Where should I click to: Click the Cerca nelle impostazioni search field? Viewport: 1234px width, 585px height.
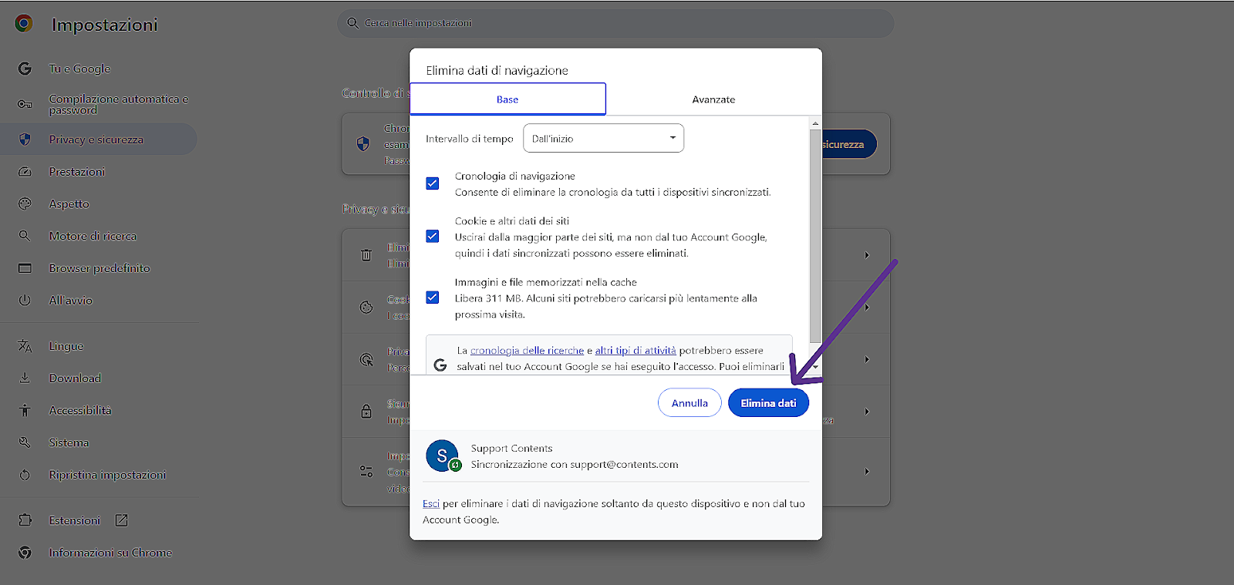(x=615, y=23)
